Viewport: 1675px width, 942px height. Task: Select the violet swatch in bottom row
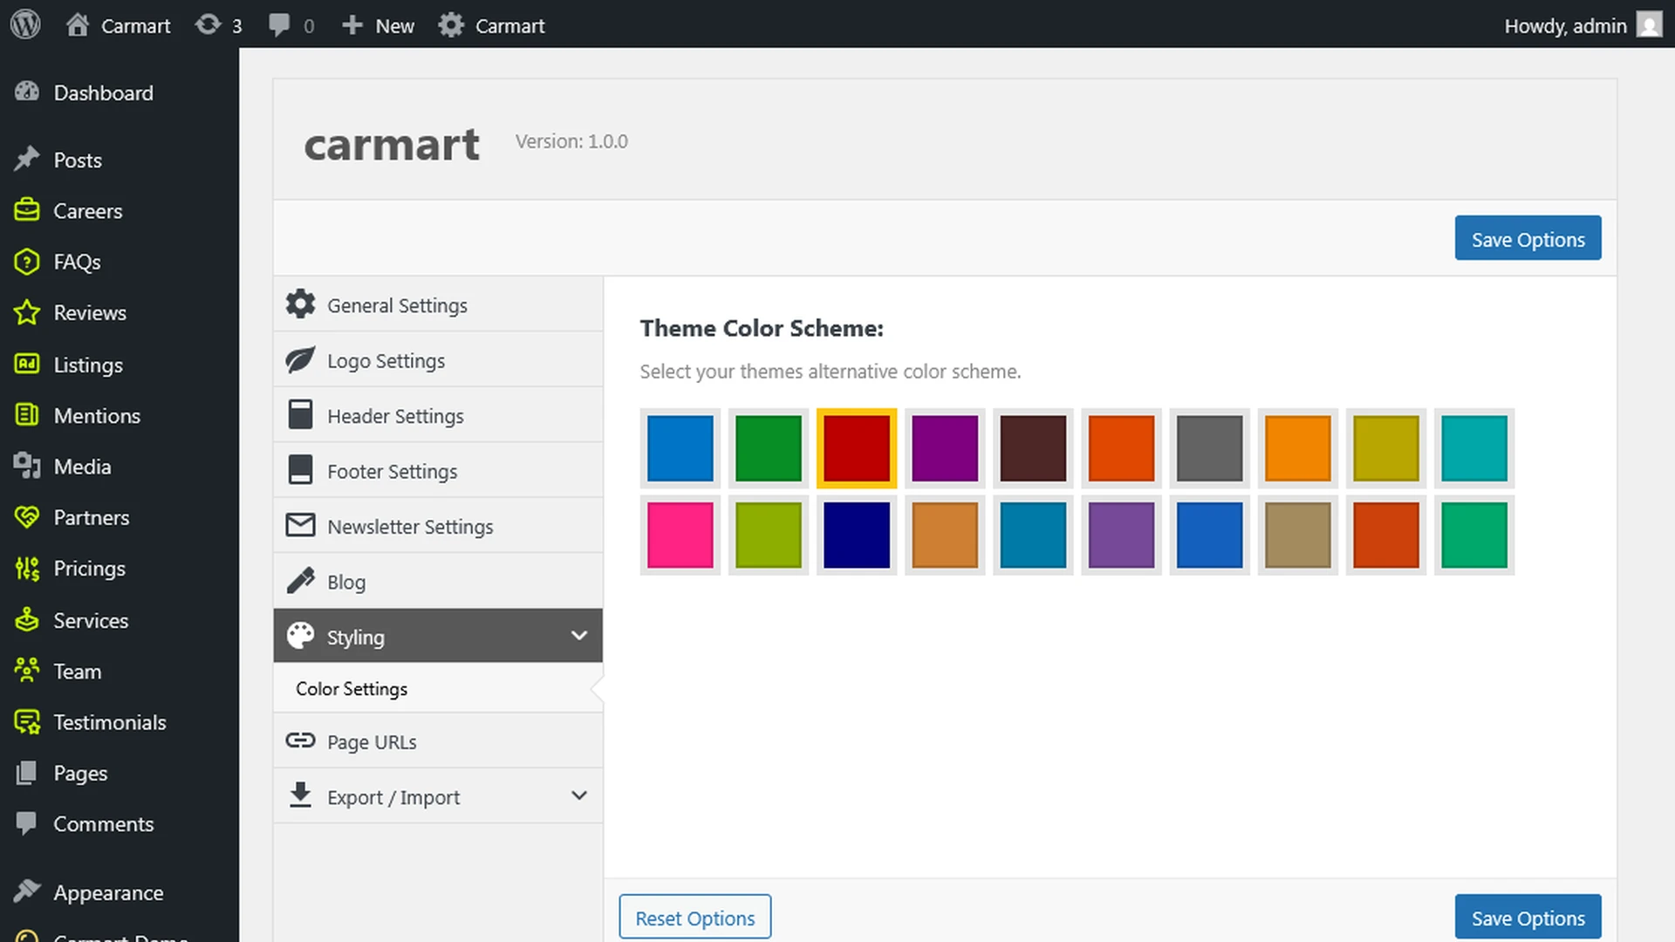(1121, 535)
